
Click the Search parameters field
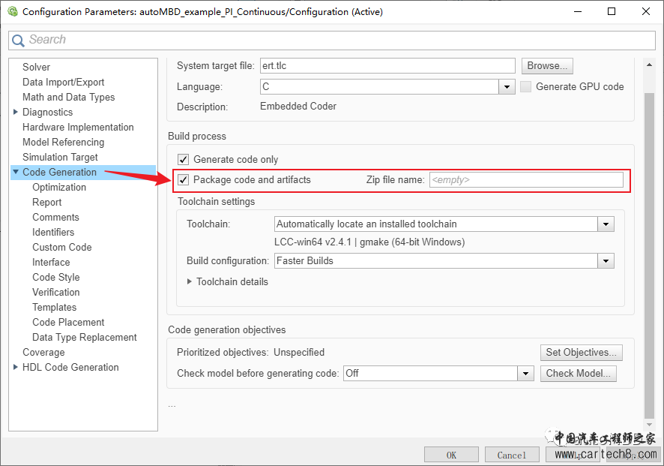332,41
